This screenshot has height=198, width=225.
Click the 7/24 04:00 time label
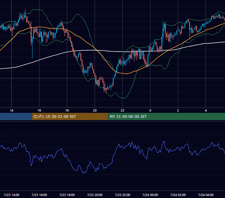[x=206, y=195]
